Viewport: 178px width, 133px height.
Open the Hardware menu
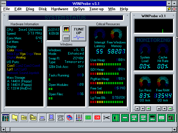pyautogui.click(x=60, y=9)
